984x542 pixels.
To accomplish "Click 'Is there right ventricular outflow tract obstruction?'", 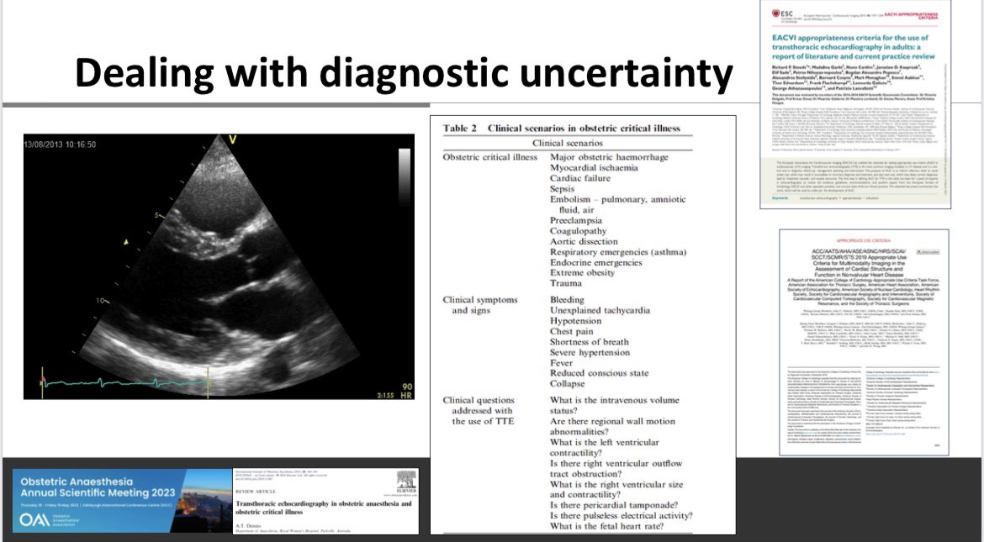I will 616,469.
